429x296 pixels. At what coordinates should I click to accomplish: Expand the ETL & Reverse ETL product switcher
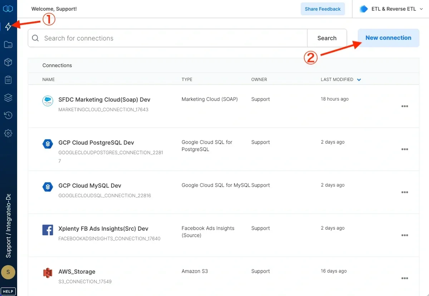coord(391,9)
